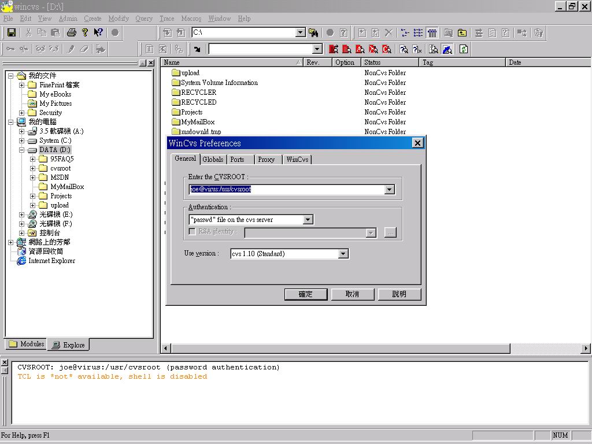Click the NUM indicator in the status bar
The width and height of the screenshot is (592, 444).
(560, 435)
